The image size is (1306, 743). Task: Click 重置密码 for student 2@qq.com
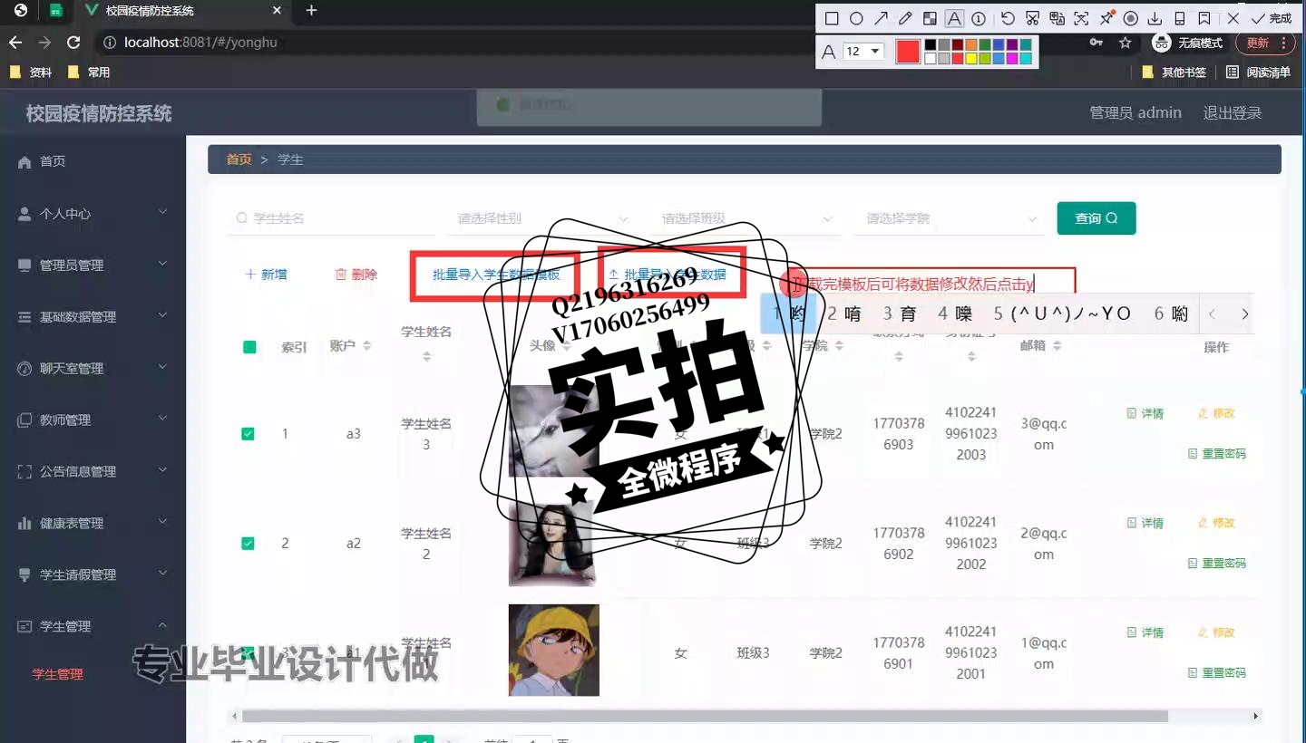pyautogui.click(x=1217, y=564)
